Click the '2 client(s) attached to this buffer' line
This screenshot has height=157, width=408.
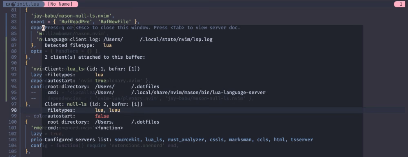point(95,57)
